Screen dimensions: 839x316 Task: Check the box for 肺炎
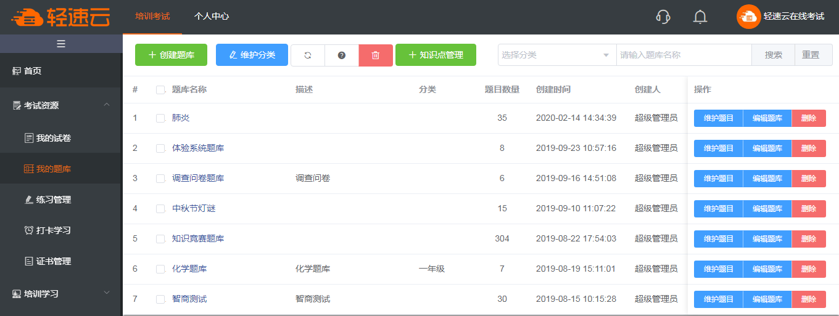(x=160, y=118)
